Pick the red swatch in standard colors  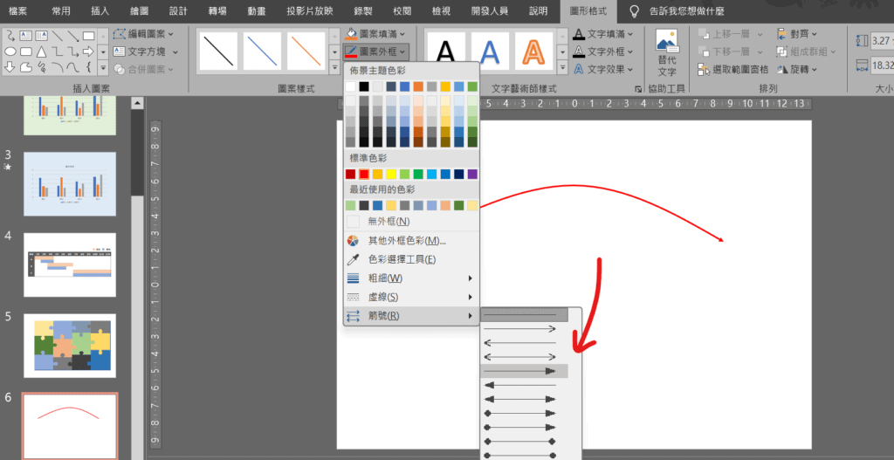click(x=364, y=174)
